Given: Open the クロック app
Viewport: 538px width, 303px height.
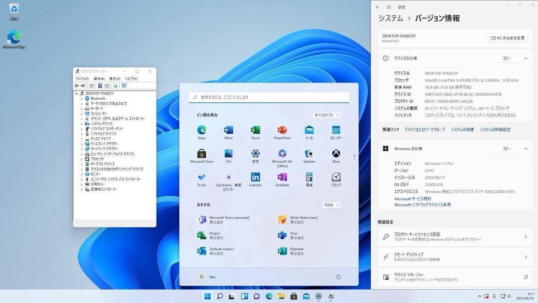Looking at the screenshot, I should tap(336, 177).
